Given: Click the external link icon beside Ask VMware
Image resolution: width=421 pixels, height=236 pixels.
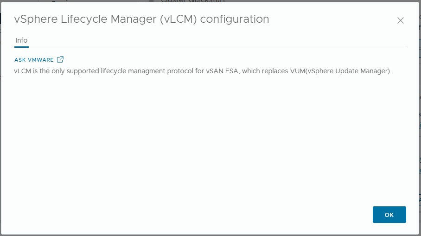Looking at the screenshot, I should click(60, 60).
